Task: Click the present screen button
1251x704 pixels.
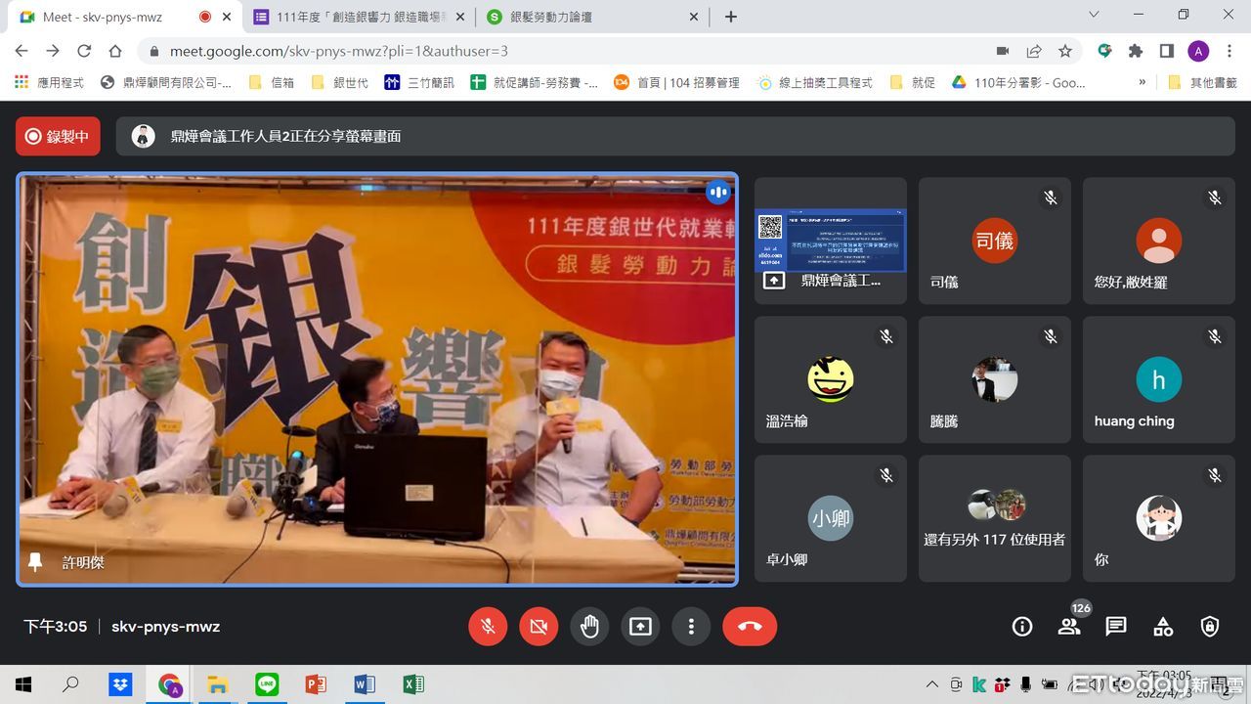Action: pyautogui.click(x=640, y=627)
